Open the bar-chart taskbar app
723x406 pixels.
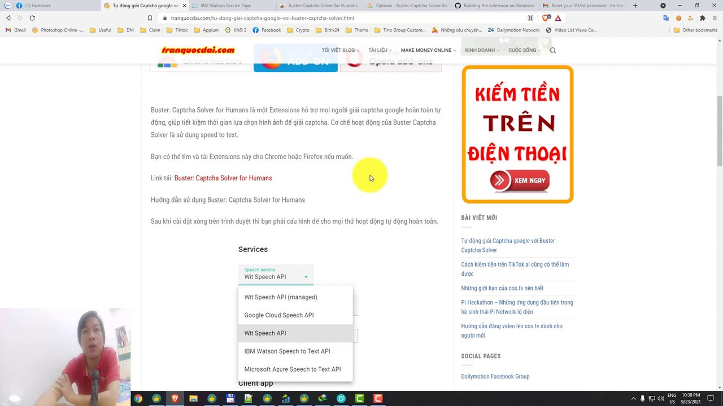tap(286, 399)
